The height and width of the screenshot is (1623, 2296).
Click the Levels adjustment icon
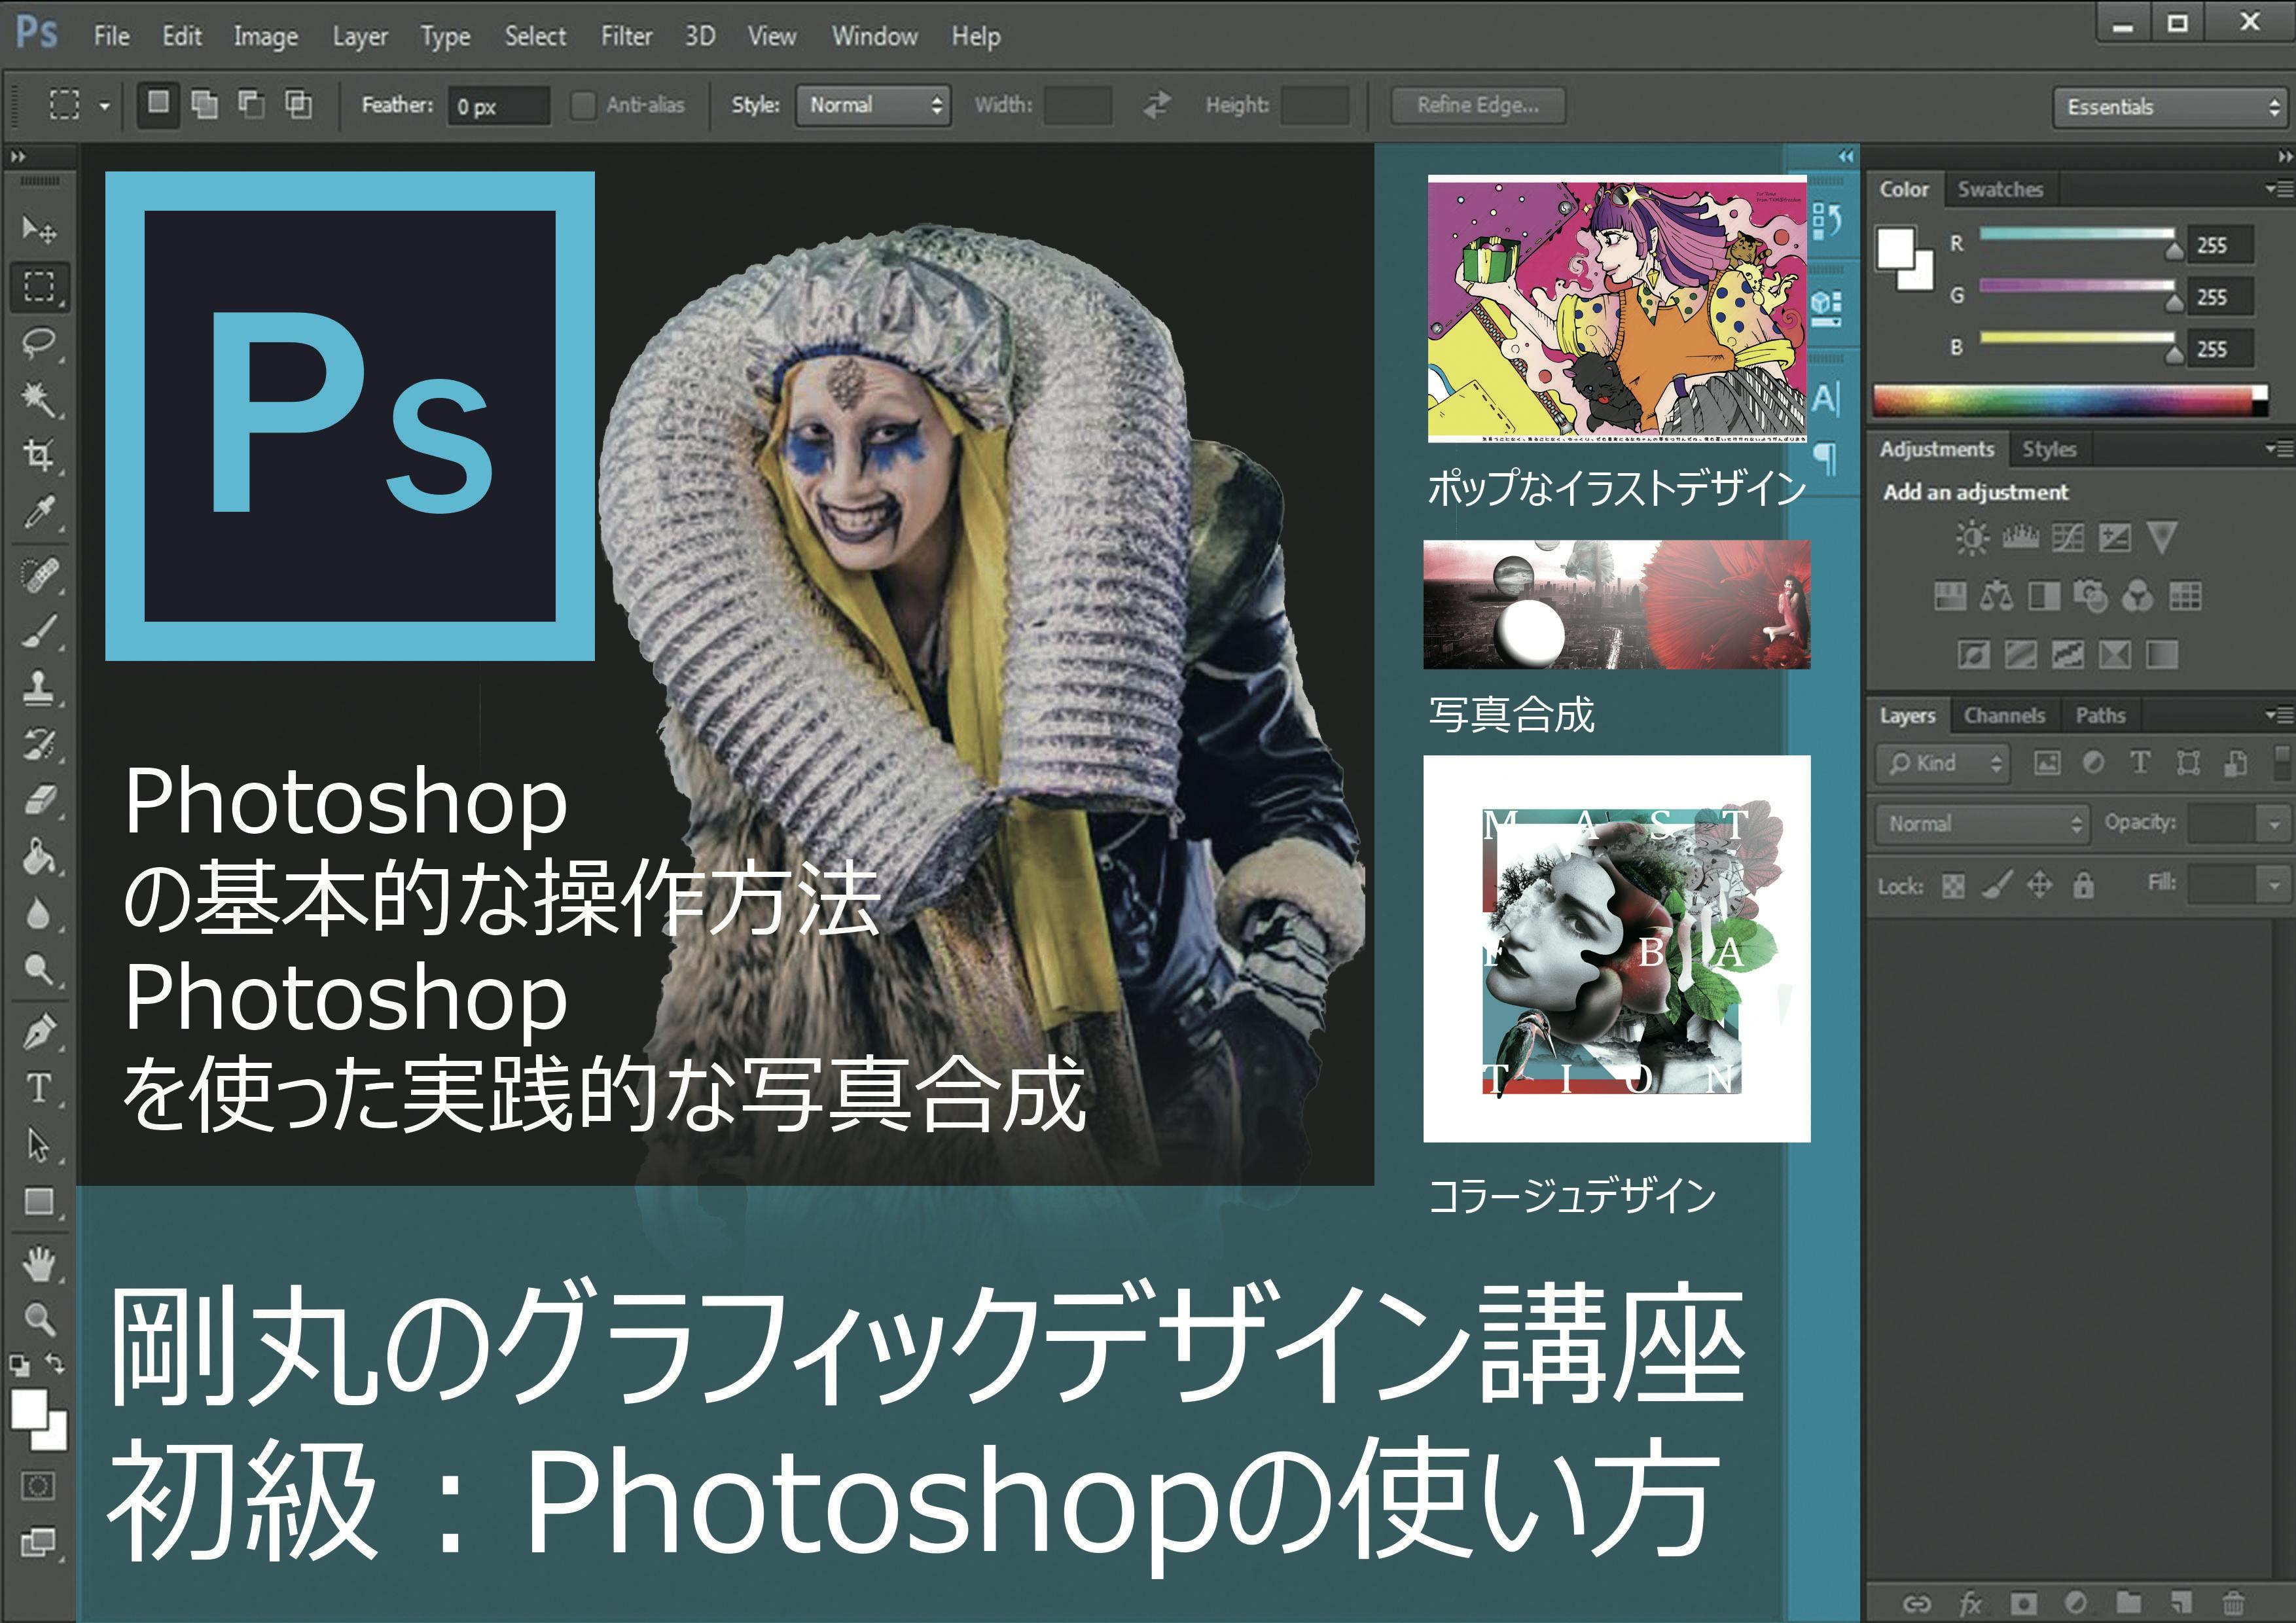[x=2020, y=538]
